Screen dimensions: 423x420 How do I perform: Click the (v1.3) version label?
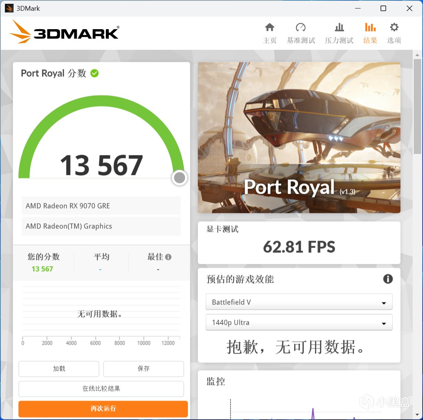tap(347, 192)
